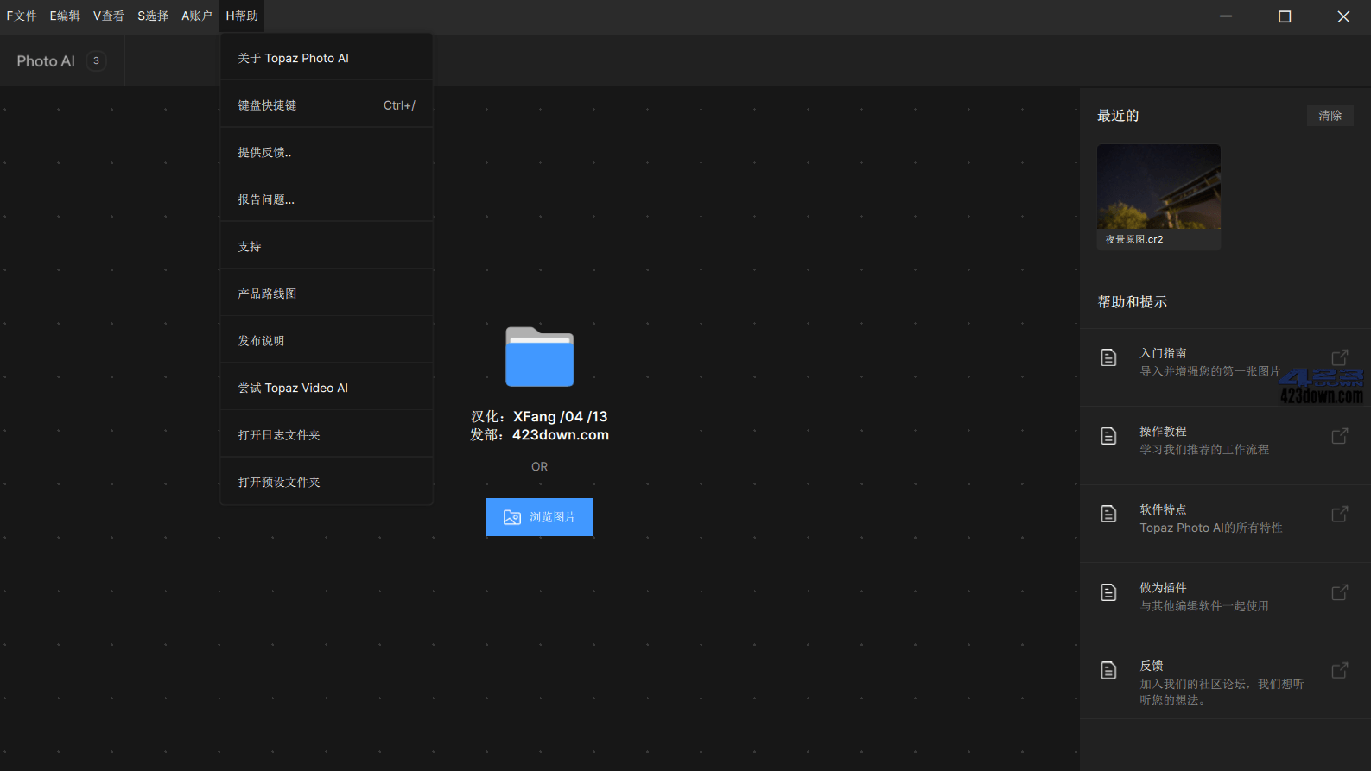1371x771 pixels.
Task: Choose 打开预设文件夹 menu entry
Action: (327, 482)
